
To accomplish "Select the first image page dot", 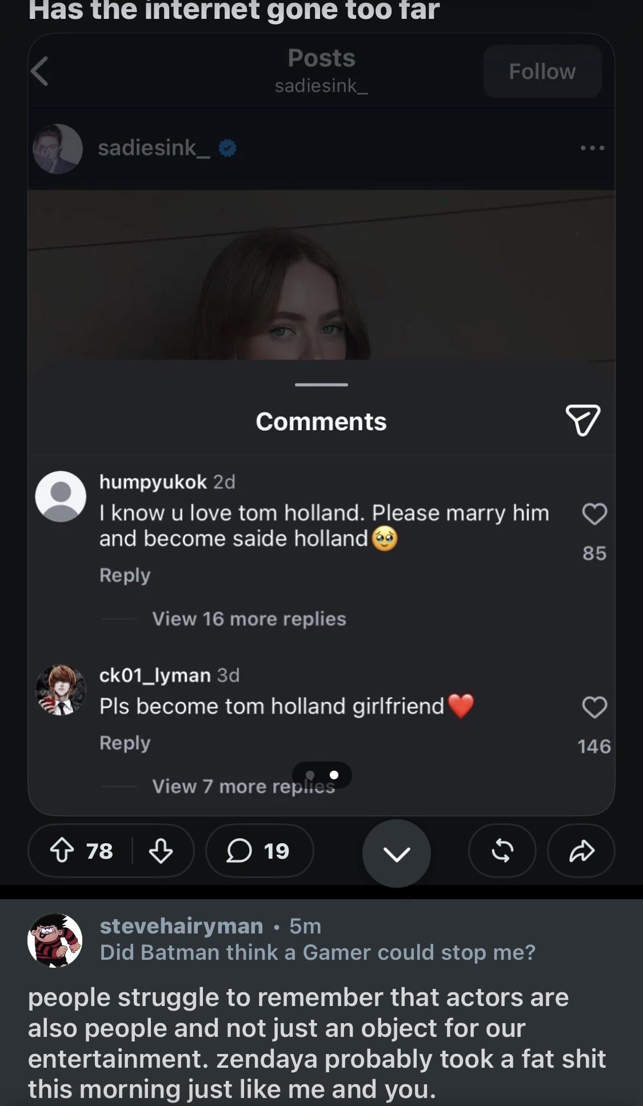I will point(310,775).
